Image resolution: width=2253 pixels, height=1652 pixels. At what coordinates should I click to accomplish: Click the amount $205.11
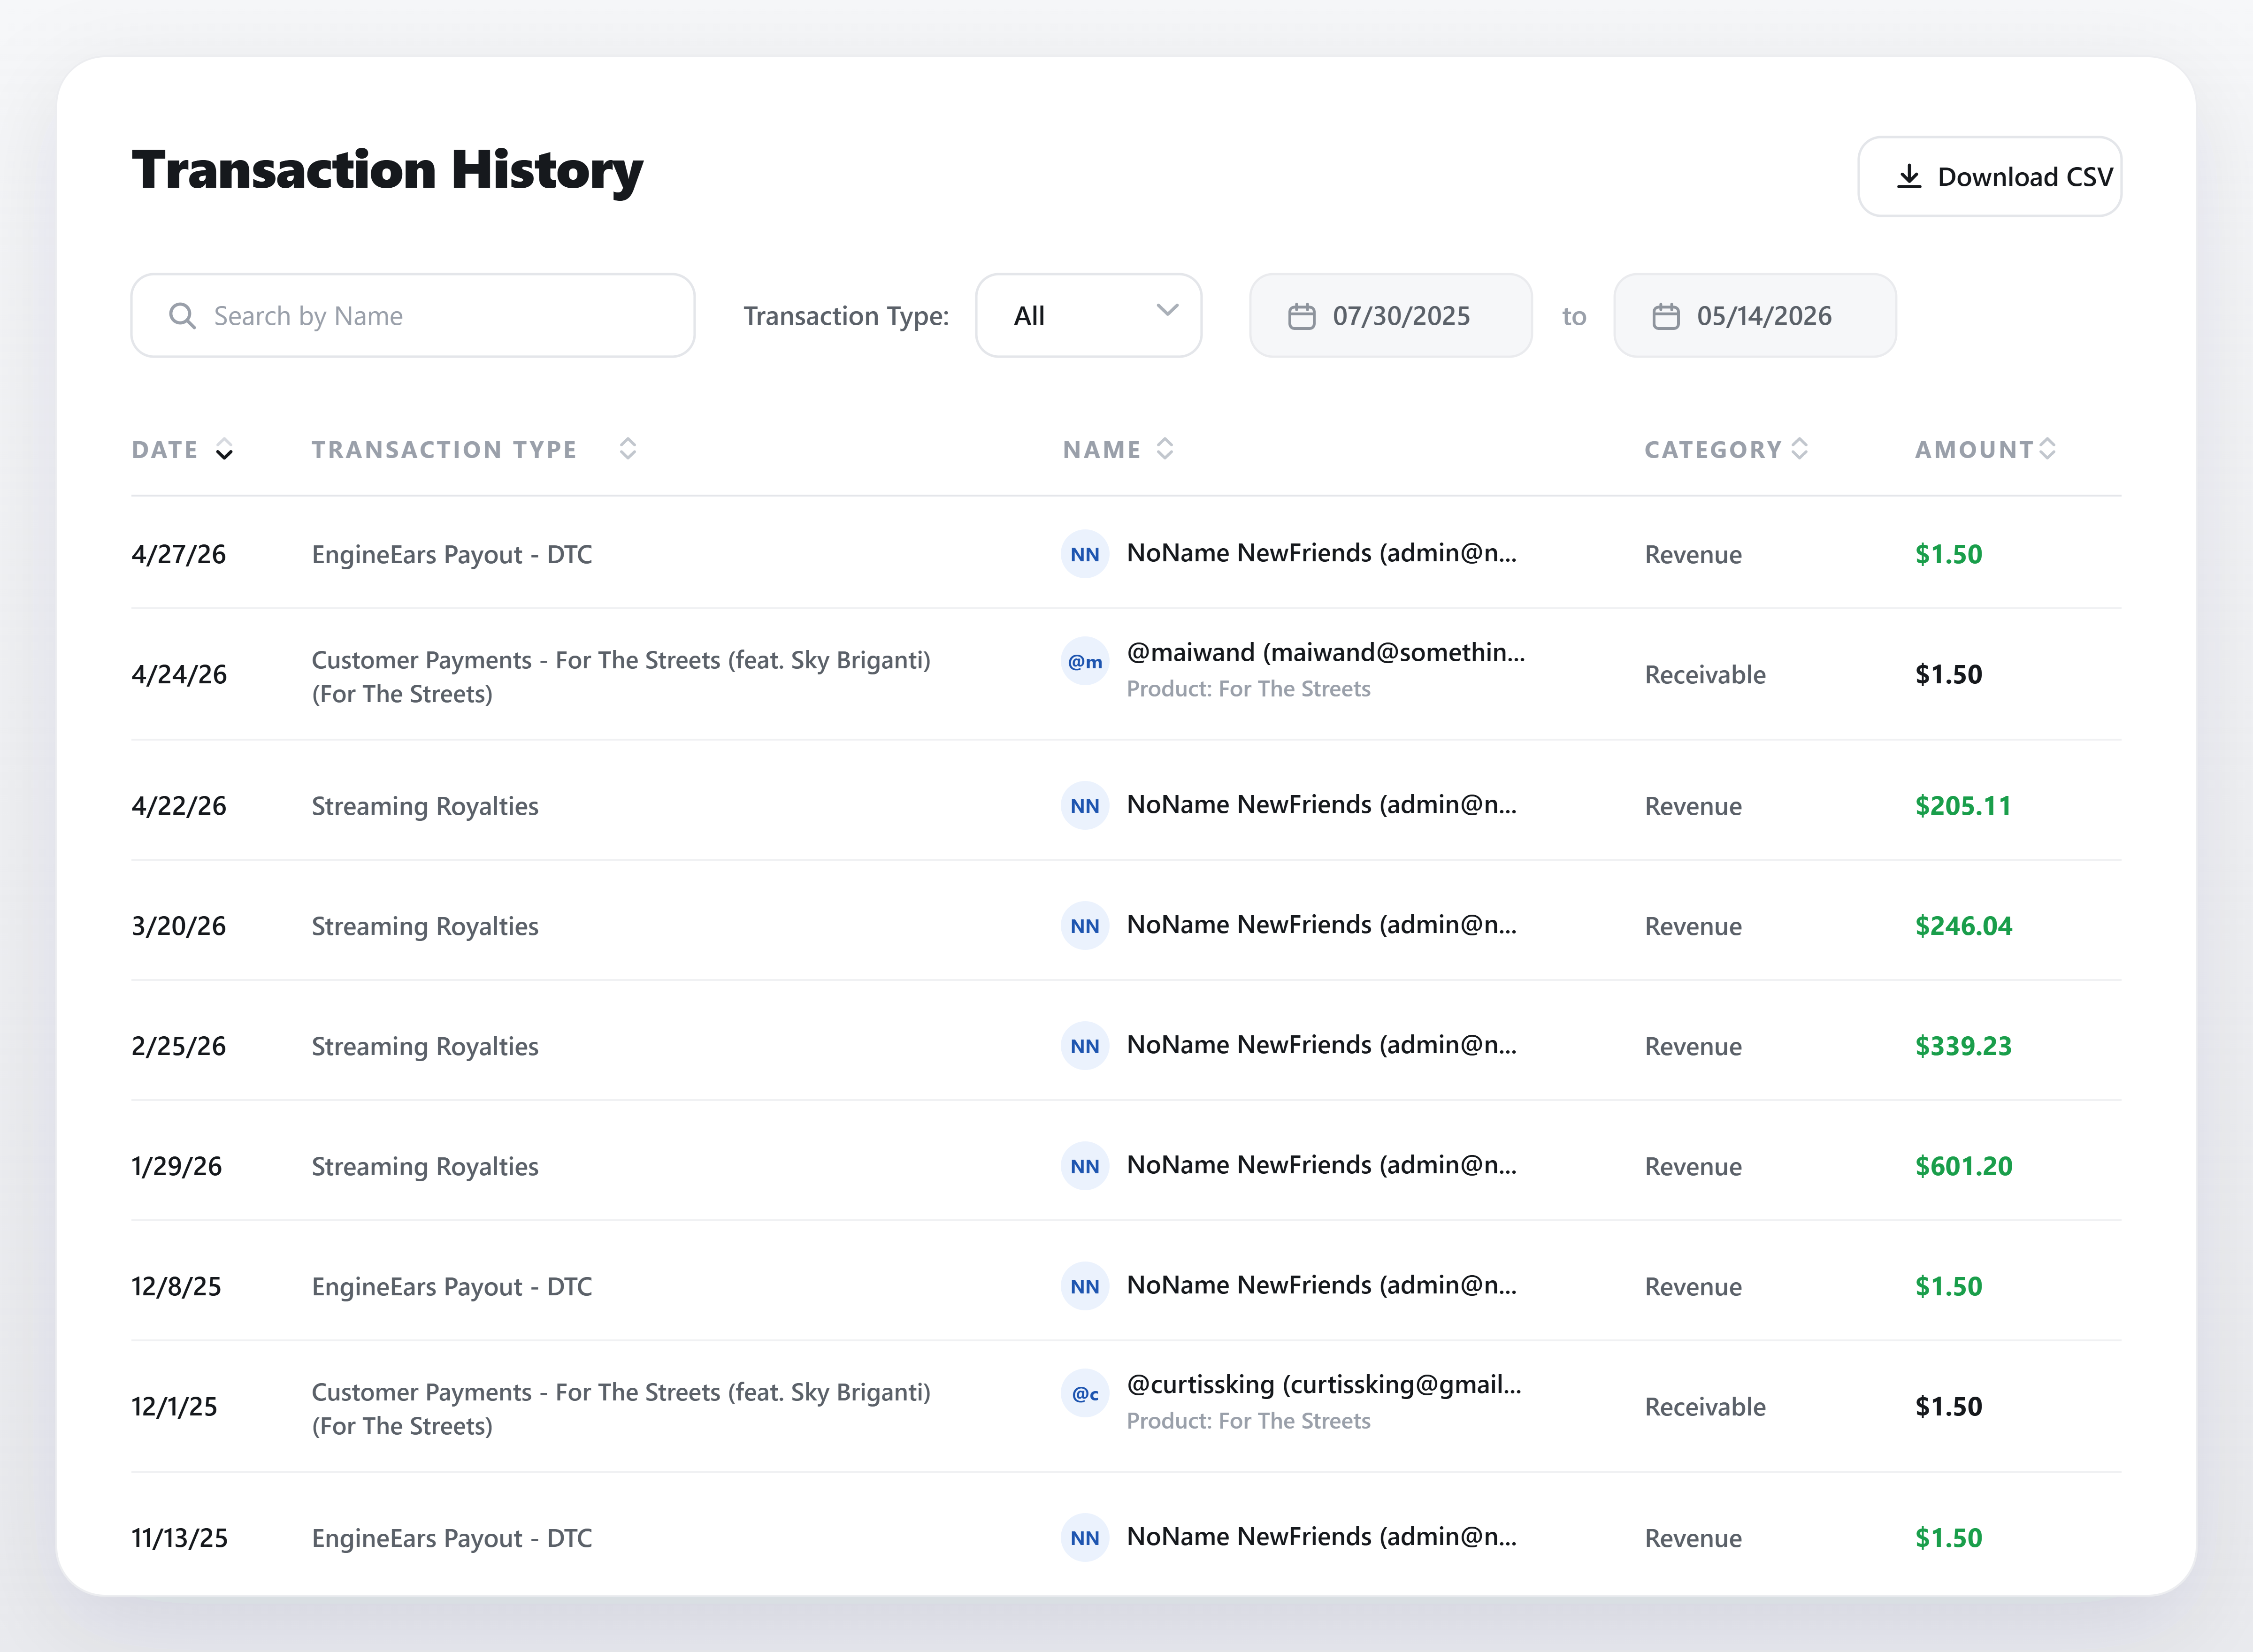click(1963, 806)
